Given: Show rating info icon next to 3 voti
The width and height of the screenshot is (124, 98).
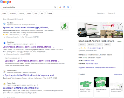Looking at the screenshot, I should pyautogui.click(x=27, y=35).
